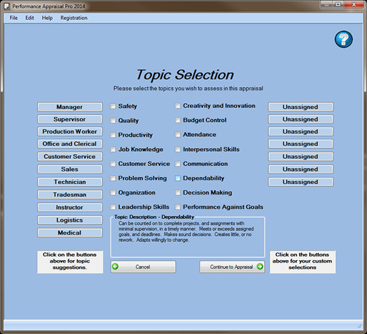
Task: Select the Leadership Skills checkbox
Action: 113,207
